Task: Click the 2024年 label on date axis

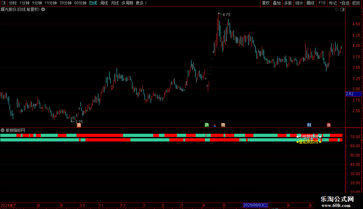Action: click(x=7, y=205)
